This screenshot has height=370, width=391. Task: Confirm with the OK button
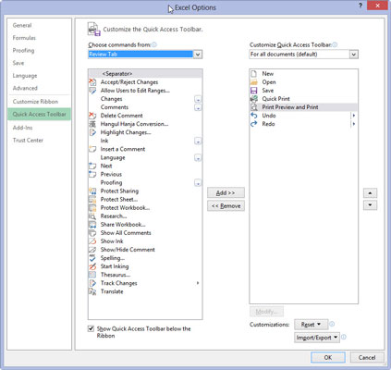pyautogui.click(x=328, y=357)
